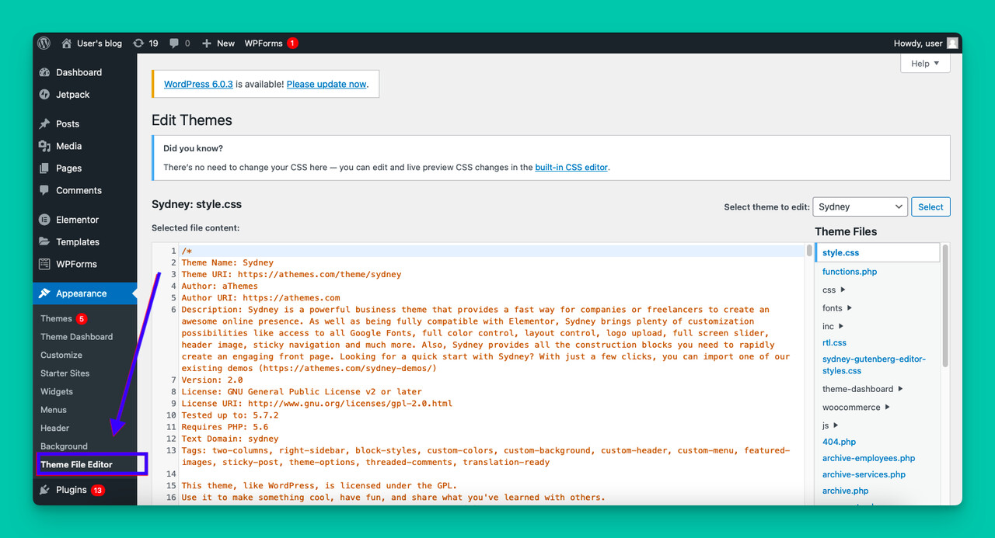Click the 'Requires PHP: 5.6' code line
The height and width of the screenshot is (538, 995).
225,427
